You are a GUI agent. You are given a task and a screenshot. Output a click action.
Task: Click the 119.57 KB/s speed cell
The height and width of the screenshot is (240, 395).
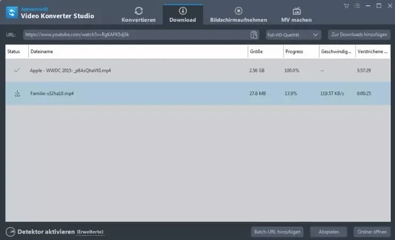click(x=332, y=94)
